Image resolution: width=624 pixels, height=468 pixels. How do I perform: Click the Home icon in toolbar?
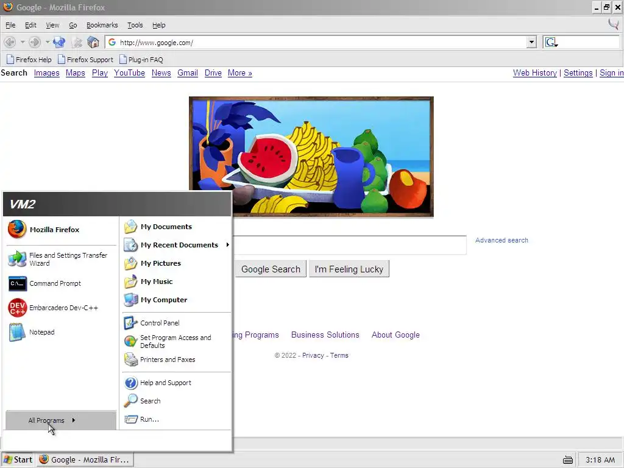[x=93, y=42]
